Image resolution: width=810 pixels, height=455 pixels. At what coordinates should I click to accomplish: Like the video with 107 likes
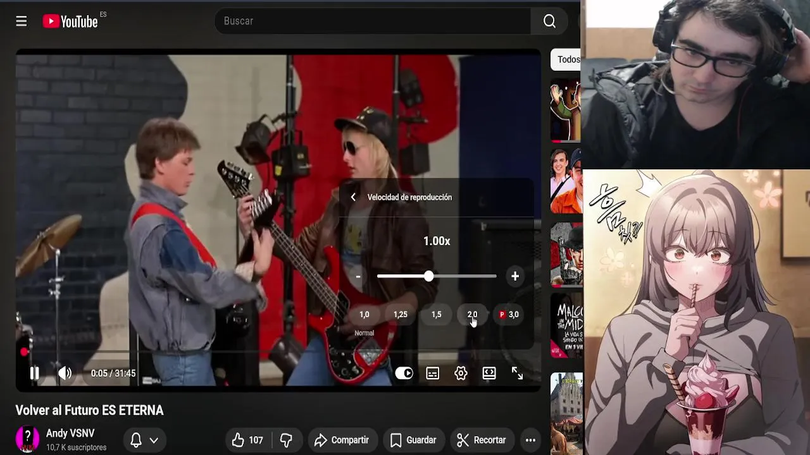247,440
